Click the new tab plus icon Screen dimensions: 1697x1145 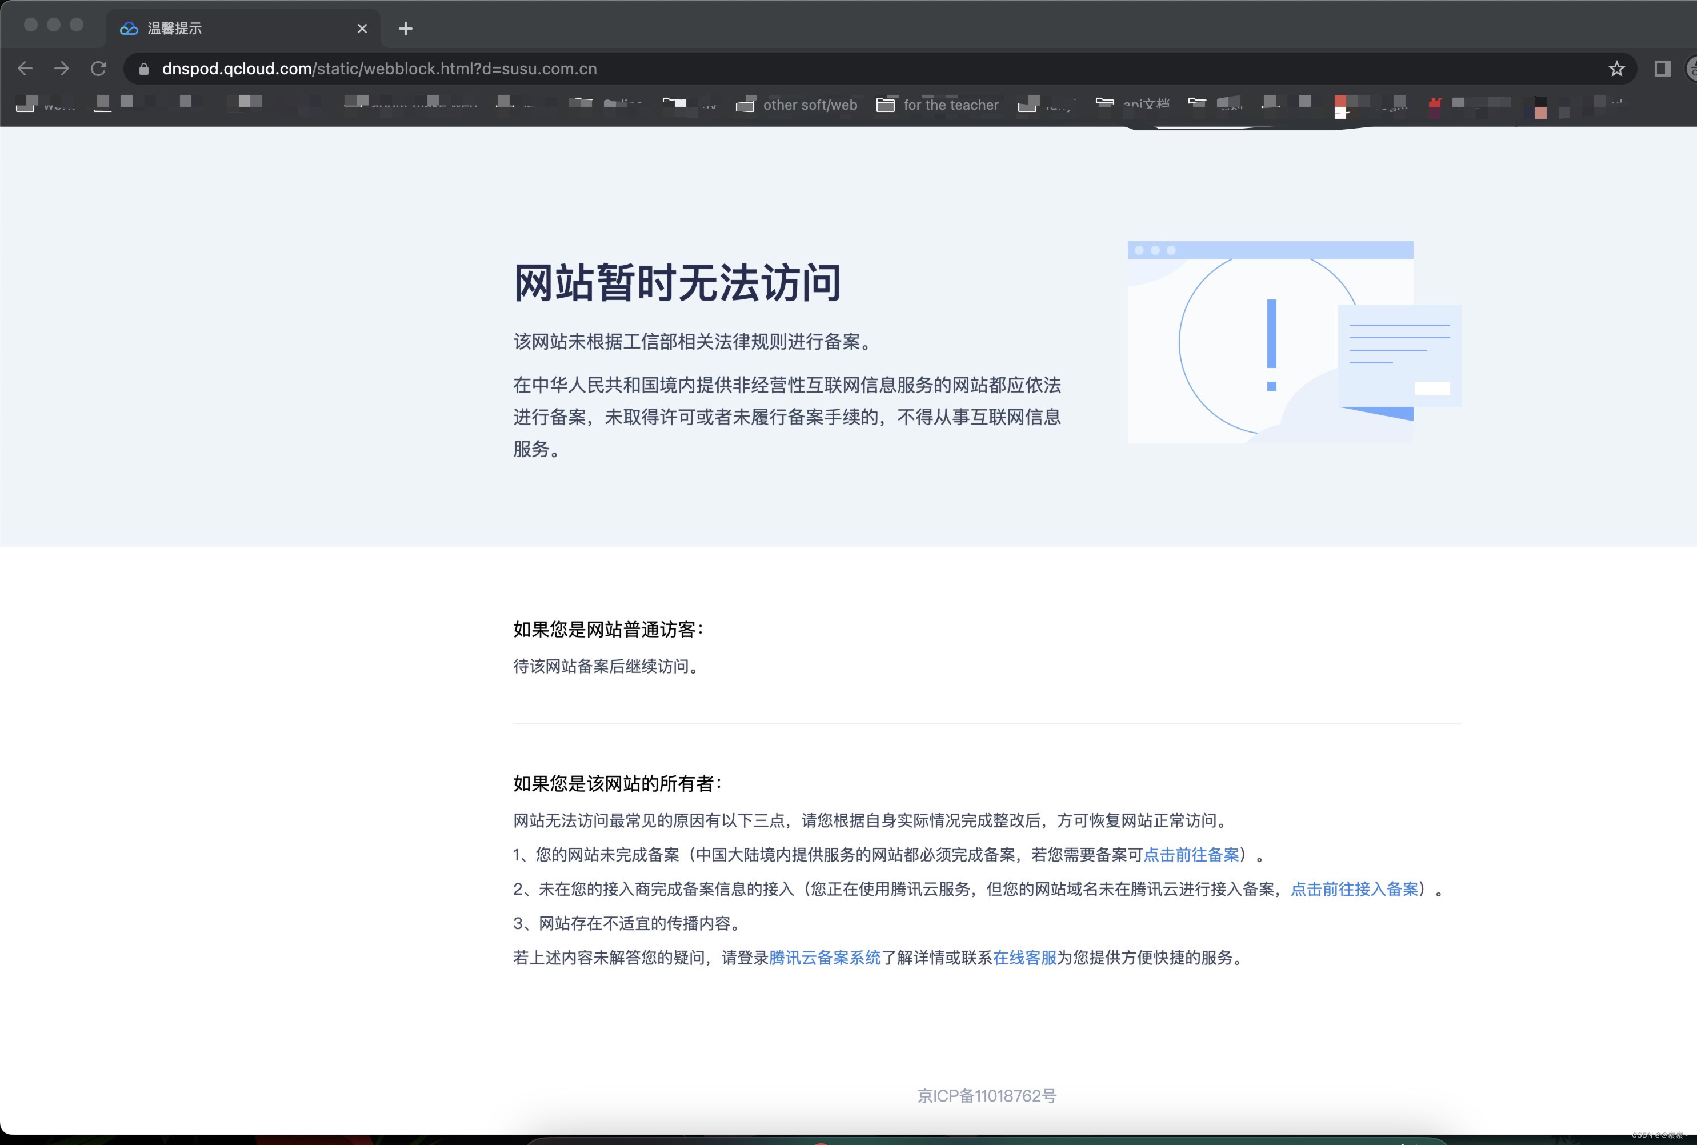pyautogui.click(x=405, y=28)
